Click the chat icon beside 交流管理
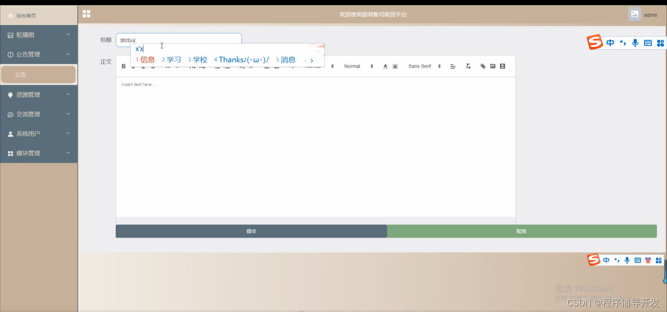 11,115
